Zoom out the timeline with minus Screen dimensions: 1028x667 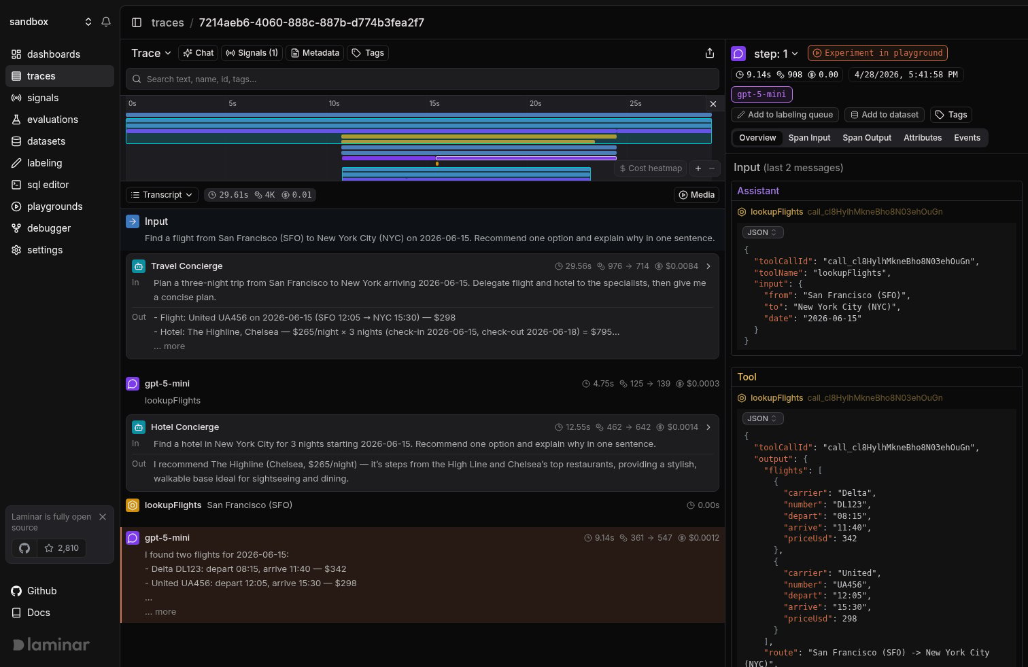[x=712, y=168]
